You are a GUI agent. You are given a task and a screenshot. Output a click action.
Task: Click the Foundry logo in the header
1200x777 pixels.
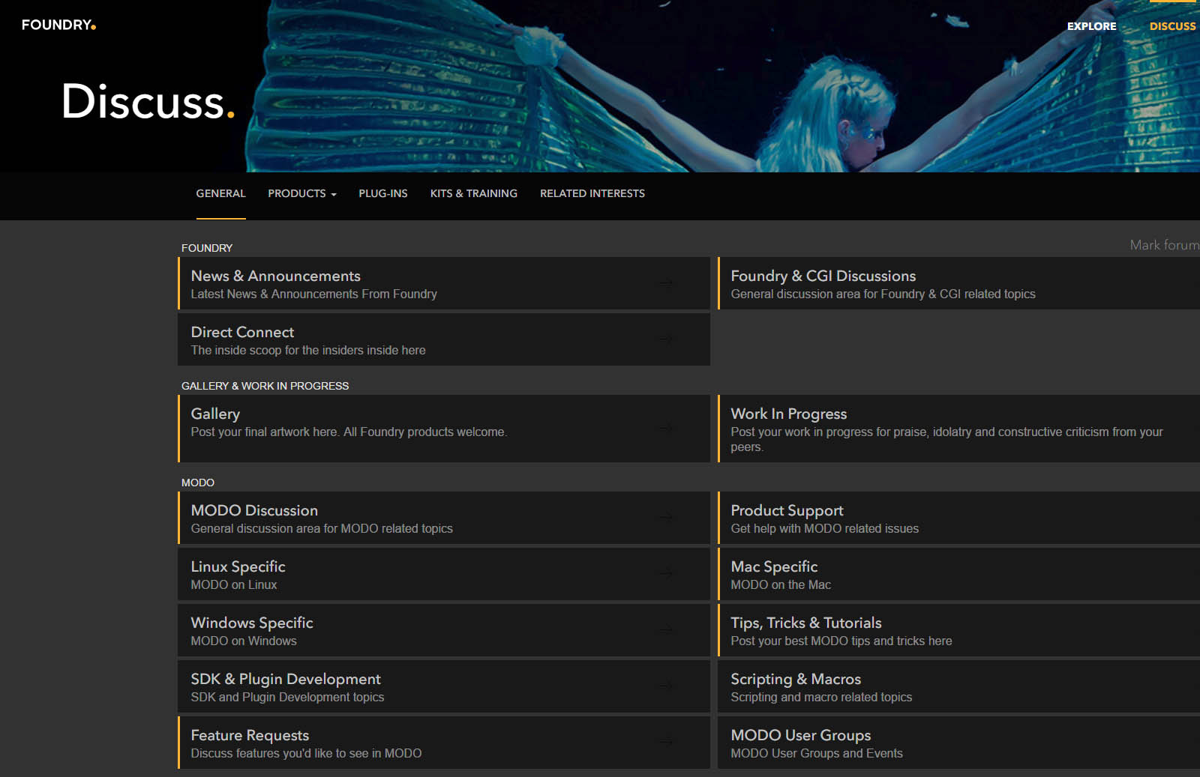click(58, 25)
